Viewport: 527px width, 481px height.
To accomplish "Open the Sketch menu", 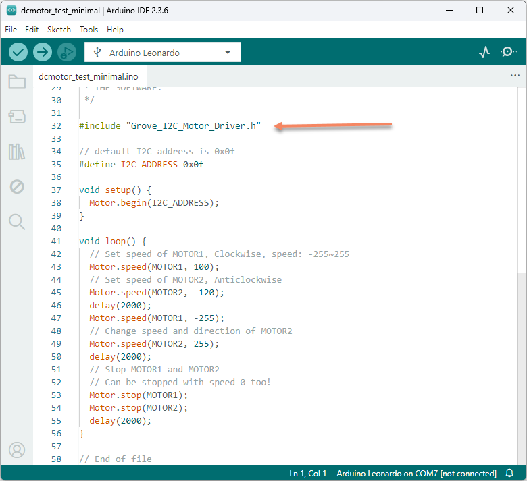I will 59,30.
